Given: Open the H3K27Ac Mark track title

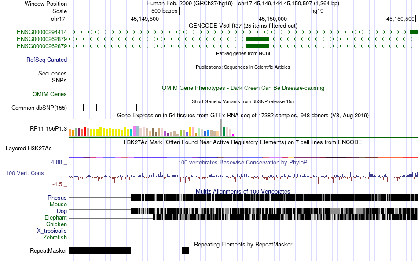Looking at the screenshot, I should point(243,142).
